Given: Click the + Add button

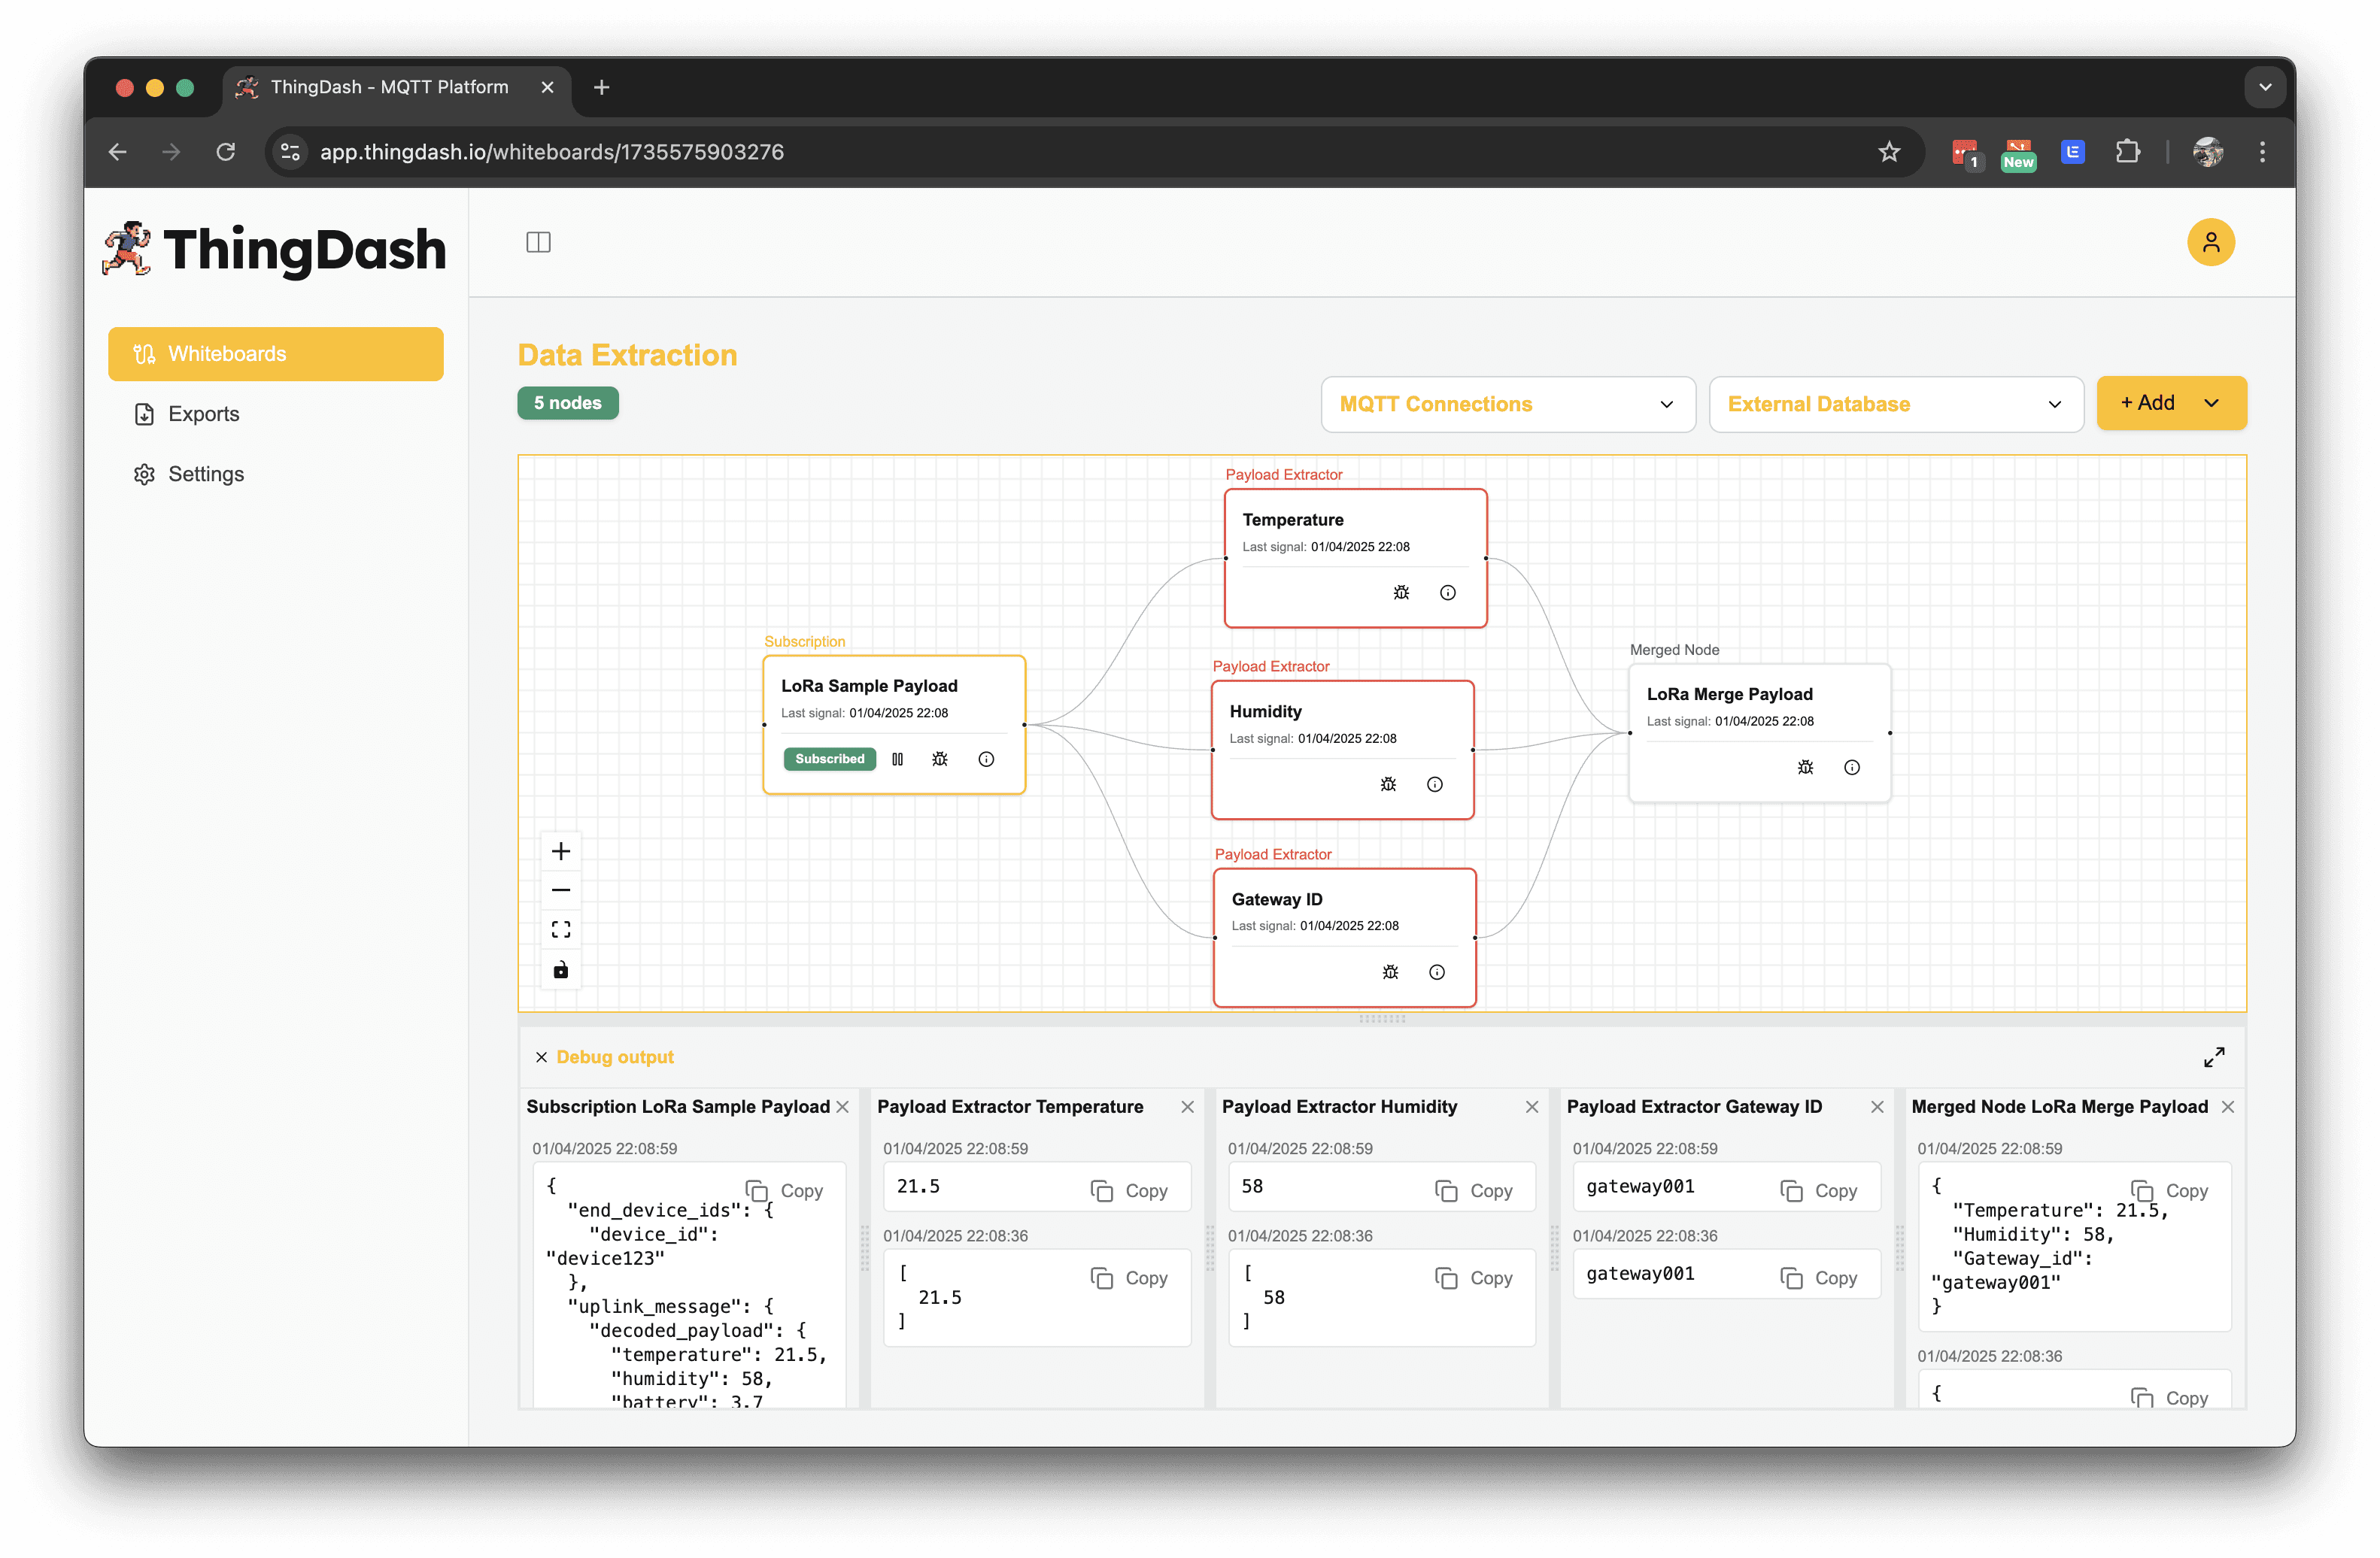Looking at the screenshot, I should point(2147,403).
